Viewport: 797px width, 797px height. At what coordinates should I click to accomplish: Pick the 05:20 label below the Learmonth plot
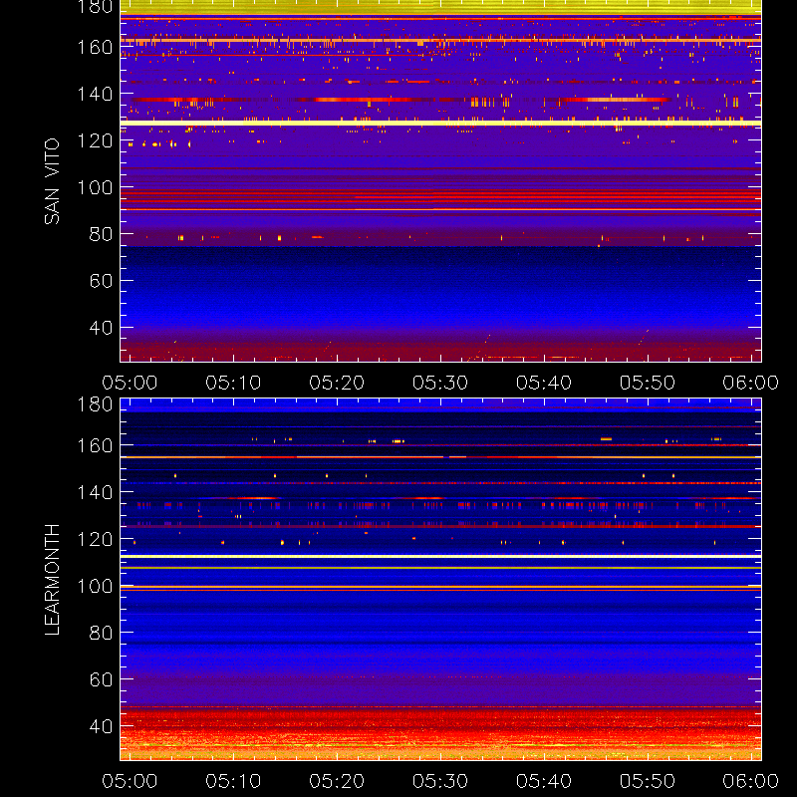(x=337, y=781)
